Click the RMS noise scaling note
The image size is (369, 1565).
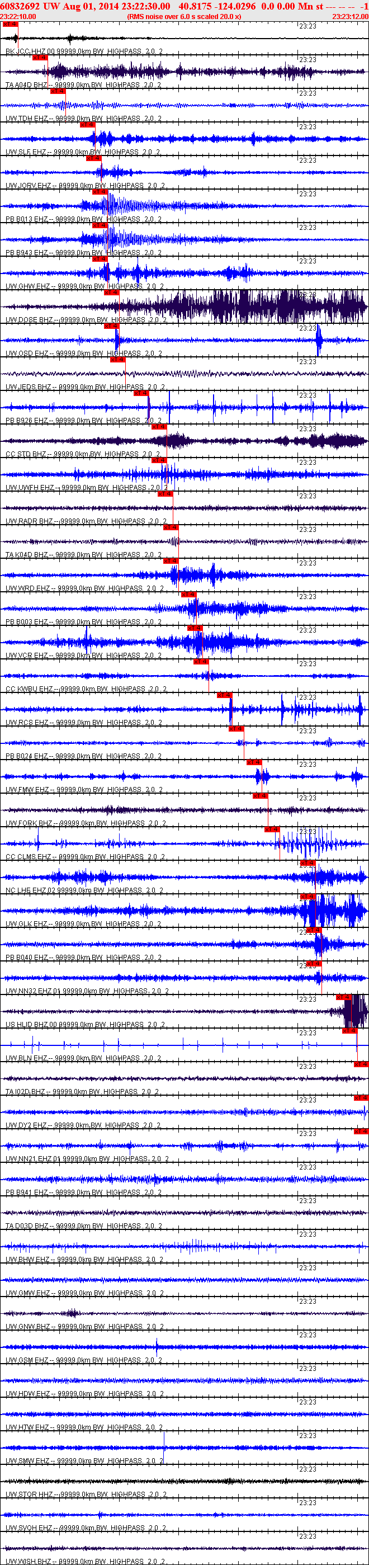184,16
